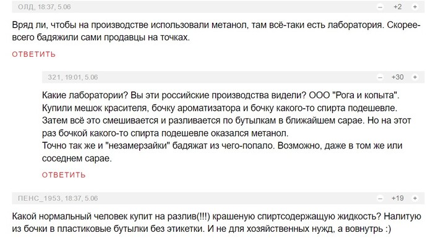The image size is (433, 243).
Task: Upvote the reply by user 321
Action: click(x=415, y=77)
